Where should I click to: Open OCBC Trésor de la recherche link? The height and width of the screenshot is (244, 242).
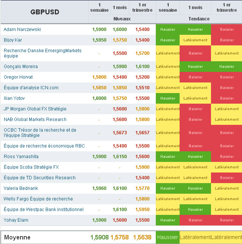tap(40, 132)
